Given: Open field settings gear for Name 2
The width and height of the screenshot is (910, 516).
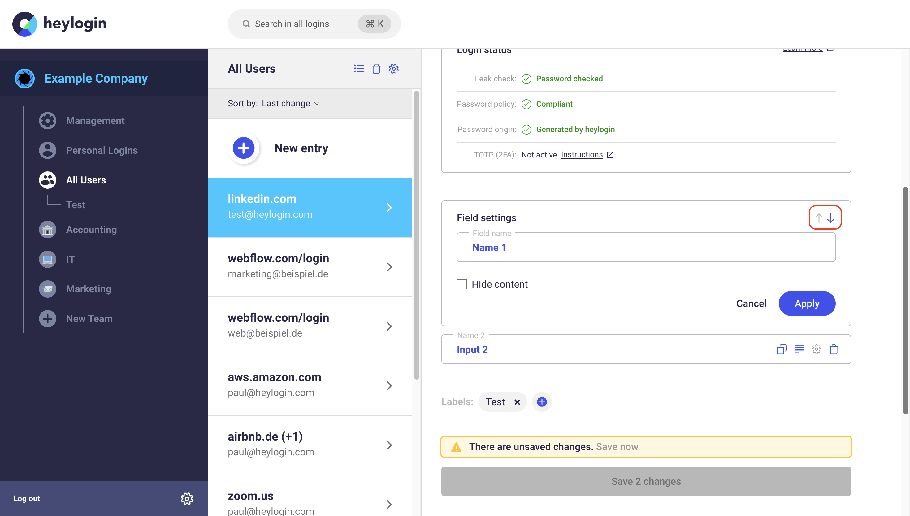Looking at the screenshot, I should (816, 350).
